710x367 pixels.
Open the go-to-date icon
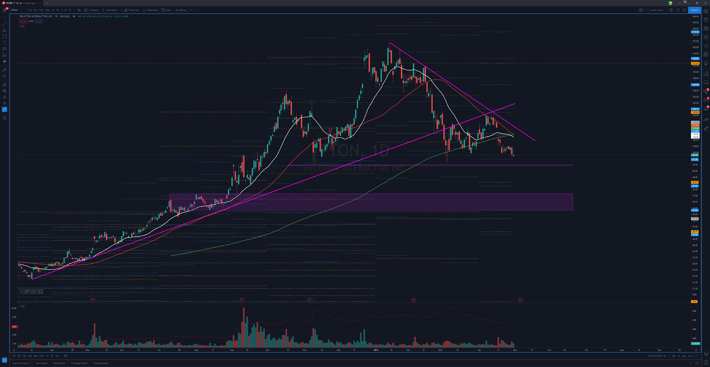66,356
